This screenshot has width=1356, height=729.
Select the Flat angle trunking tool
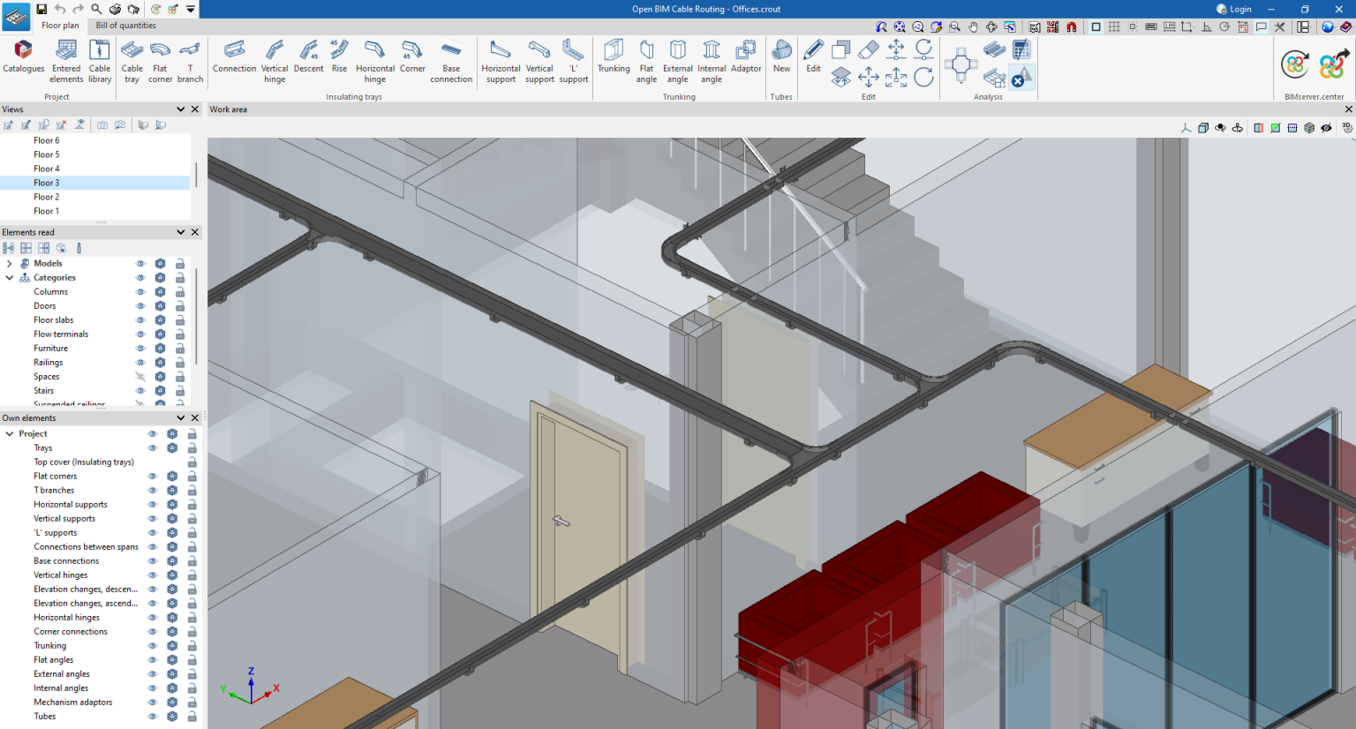pyautogui.click(x=646, y=59)
